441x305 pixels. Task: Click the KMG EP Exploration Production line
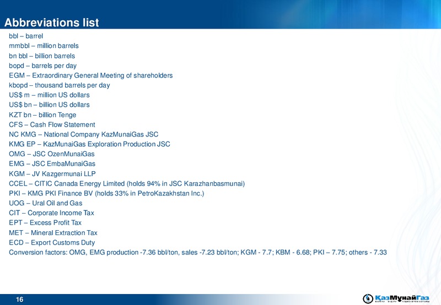coord(89,144)
